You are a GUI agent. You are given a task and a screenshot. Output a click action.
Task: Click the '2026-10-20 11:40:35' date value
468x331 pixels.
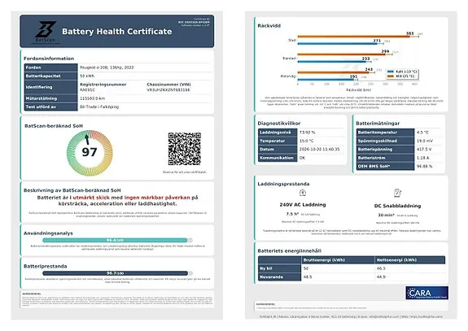click(319, 149)
